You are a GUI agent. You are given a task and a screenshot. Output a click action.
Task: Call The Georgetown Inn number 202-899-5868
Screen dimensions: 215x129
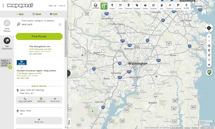click(x=35, y=54)
